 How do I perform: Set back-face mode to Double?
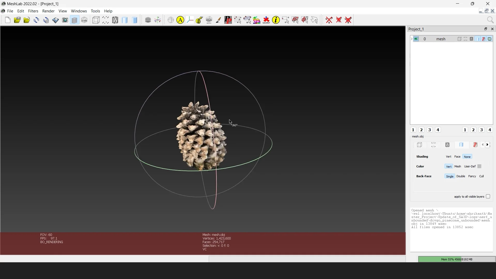pos(461,176)
